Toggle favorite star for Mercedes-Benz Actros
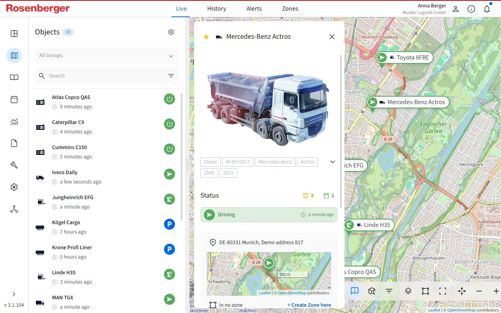 click(206, 37)
